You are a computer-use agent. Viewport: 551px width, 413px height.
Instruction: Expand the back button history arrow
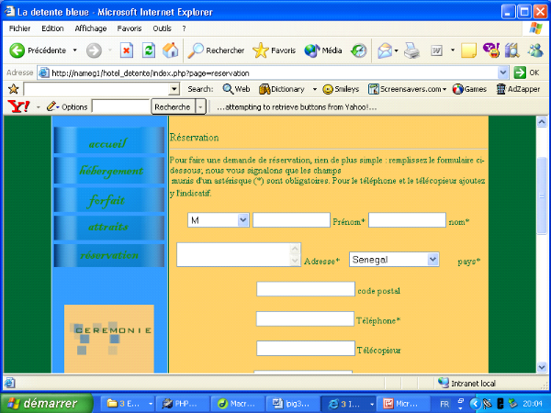pyautogui.click(x=75, y=50)
